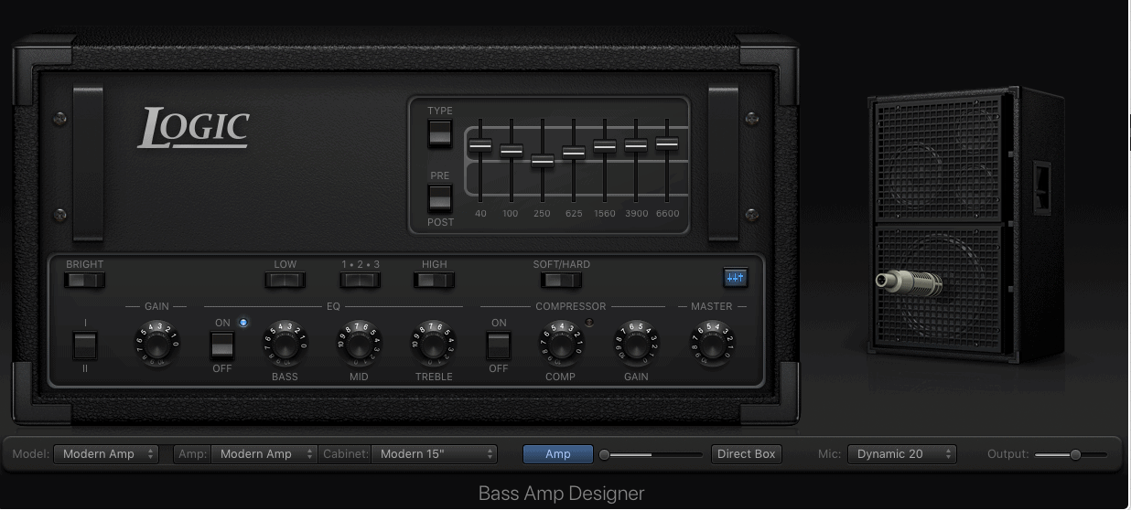The image size is (1131, 510).
Task: Toggle the EQ On/Off switch
Action: click(222, 345)
